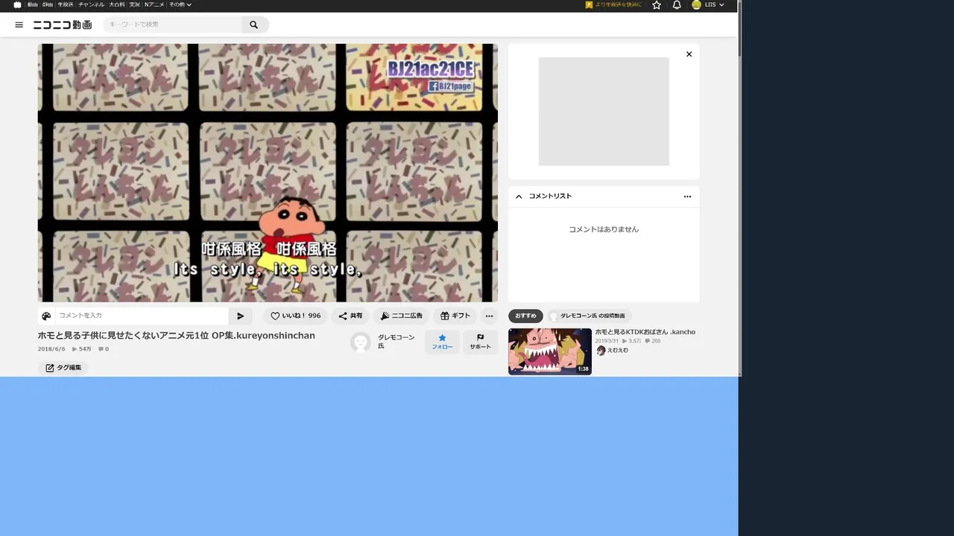
Task: Close the ad panel with the X
Action: click(689, 54)
